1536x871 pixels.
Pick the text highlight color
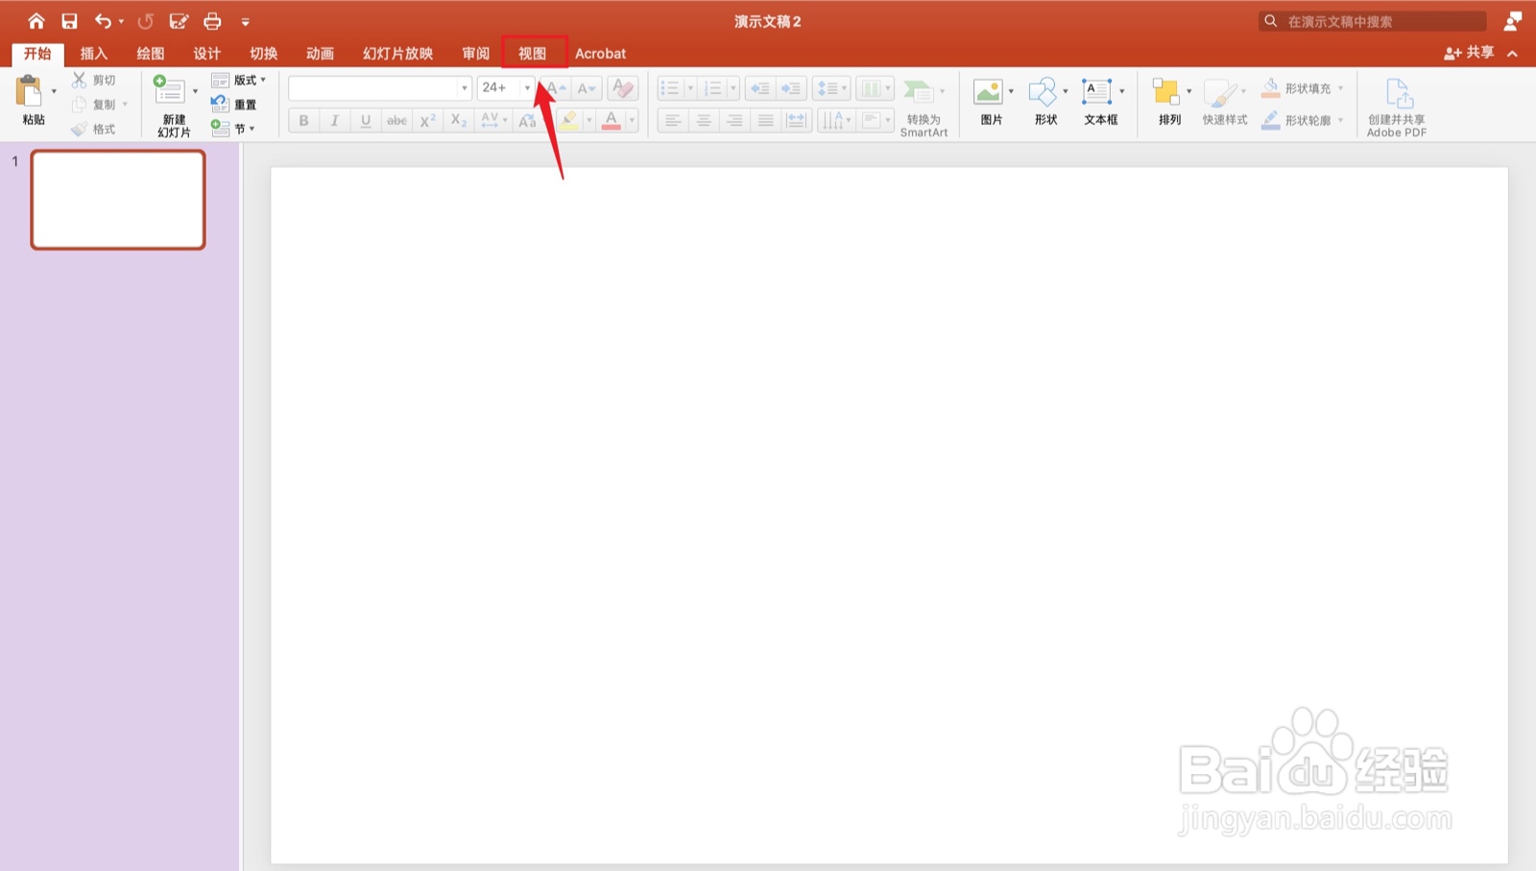click(x=569, y=120)
